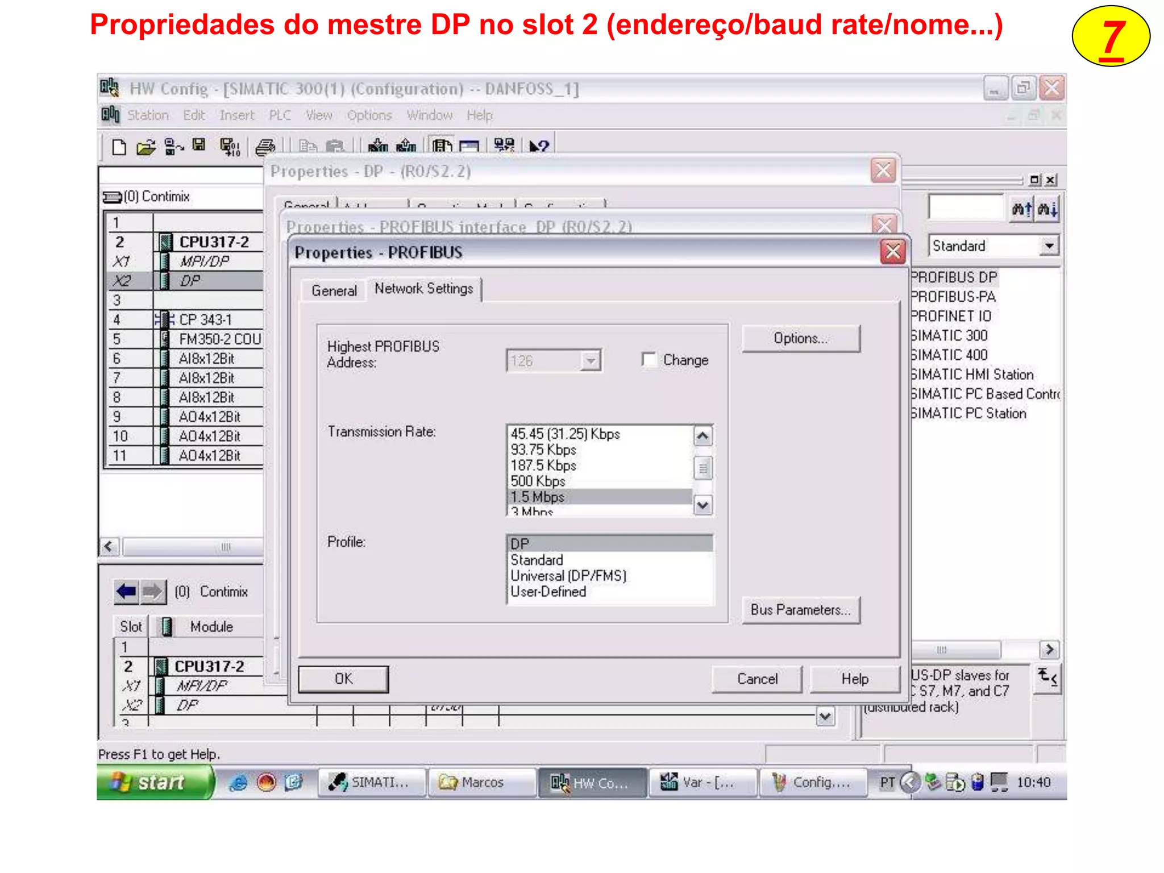This screenshot has width=1164, height=873.
Task: Click the New document toolbar icon
Action: (x=118, y=147)
